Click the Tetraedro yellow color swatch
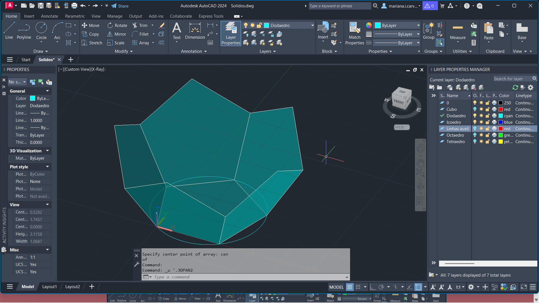The height and width of the screenshot is (303, 539). coord(501,142)
